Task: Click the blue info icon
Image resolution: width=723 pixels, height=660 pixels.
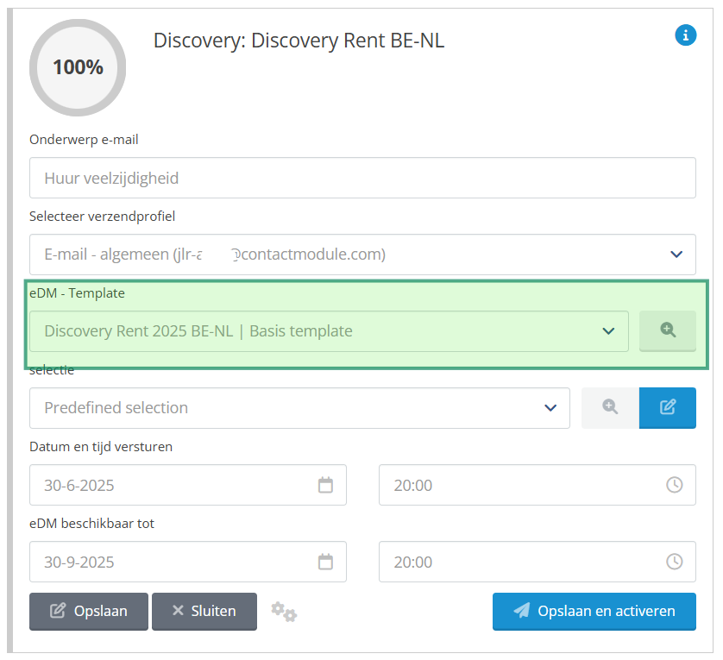Action: coord(685,35)
